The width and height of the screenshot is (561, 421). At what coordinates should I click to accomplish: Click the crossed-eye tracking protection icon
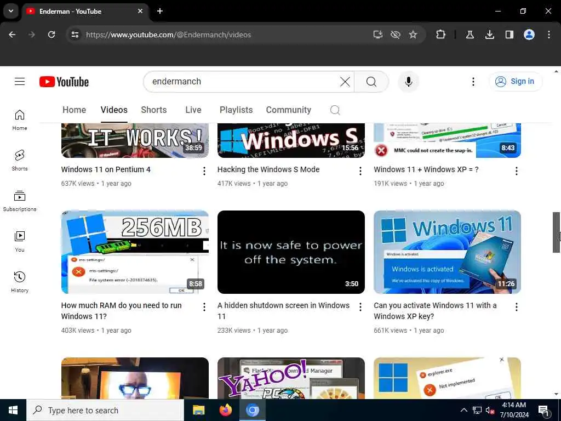pos(396,35)
